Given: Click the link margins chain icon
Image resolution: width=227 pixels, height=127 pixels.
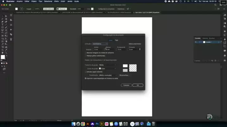Looking at the screenshot, I should [140, 49].
